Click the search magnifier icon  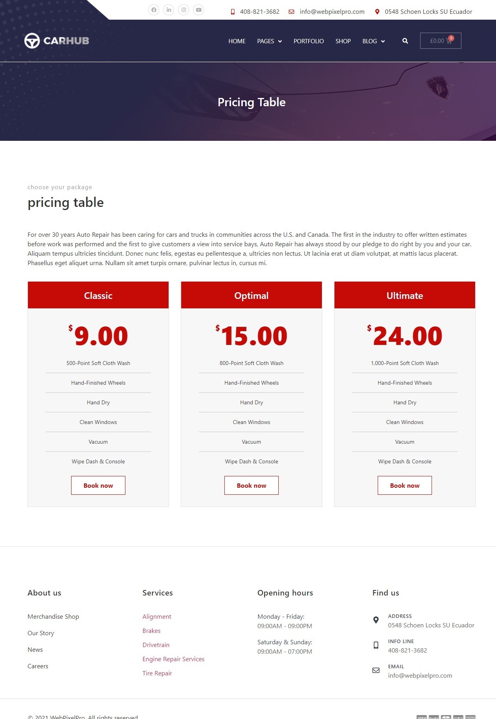coord(405,41)
